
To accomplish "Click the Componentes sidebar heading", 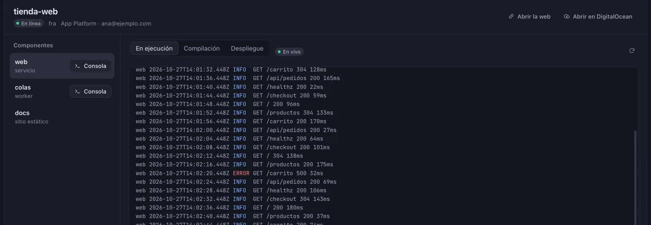I will tap(33, 45).
